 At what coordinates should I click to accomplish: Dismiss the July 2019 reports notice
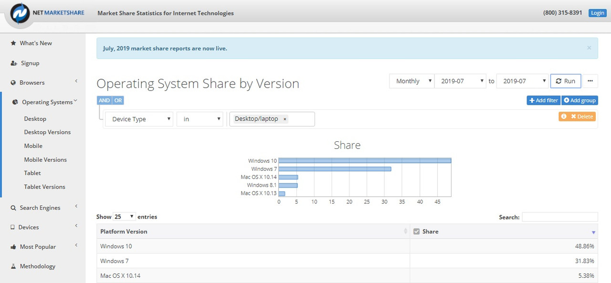coord(589,48)
